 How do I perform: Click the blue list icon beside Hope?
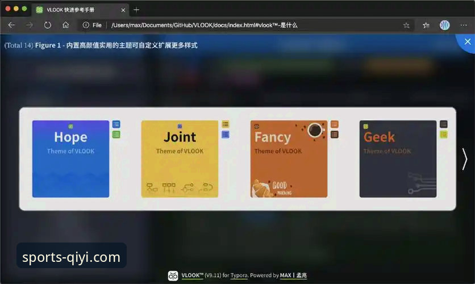tap(116, 124)
